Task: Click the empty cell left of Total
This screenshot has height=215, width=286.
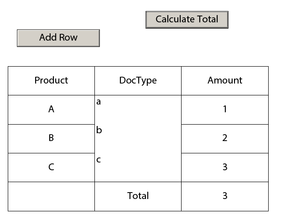Action: tap(51, 196)
